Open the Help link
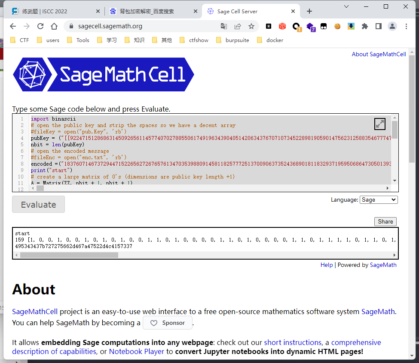Screen dimensions: 419x363 (327, 265)
